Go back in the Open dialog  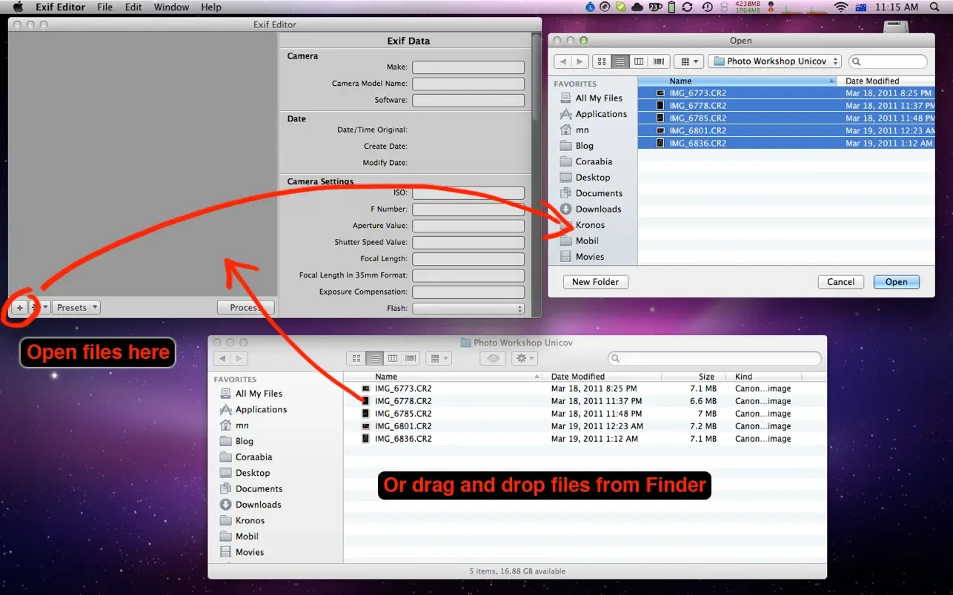[x=562, y=61]
